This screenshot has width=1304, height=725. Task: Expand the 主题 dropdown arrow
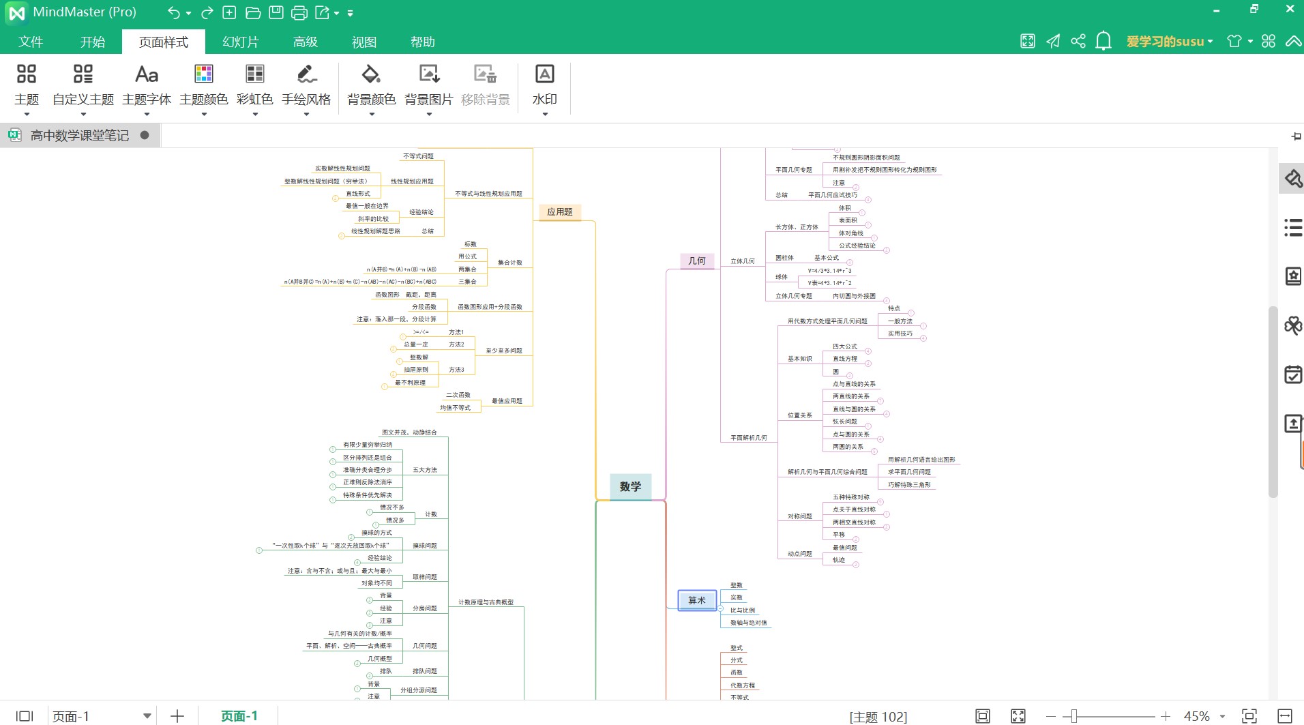[x=27, y=115]
